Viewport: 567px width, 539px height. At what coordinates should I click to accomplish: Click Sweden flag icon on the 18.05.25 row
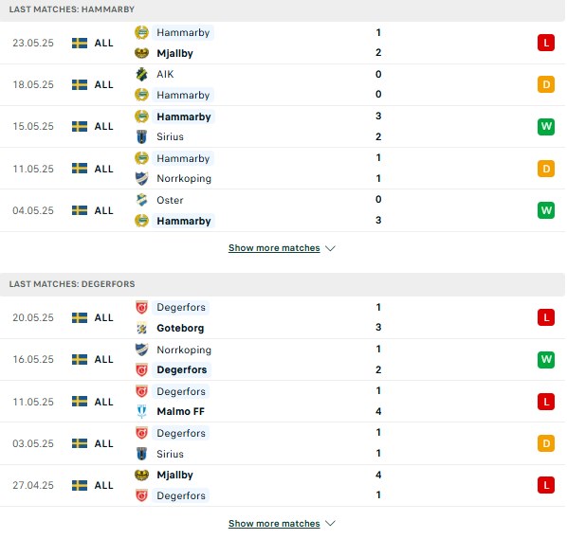pos(80,84)
